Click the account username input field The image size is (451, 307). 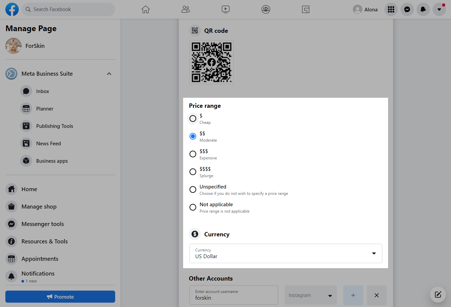pos(234,295)
